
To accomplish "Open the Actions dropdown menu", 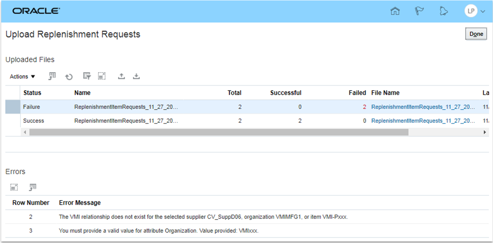I will click(x=22, y=77).
